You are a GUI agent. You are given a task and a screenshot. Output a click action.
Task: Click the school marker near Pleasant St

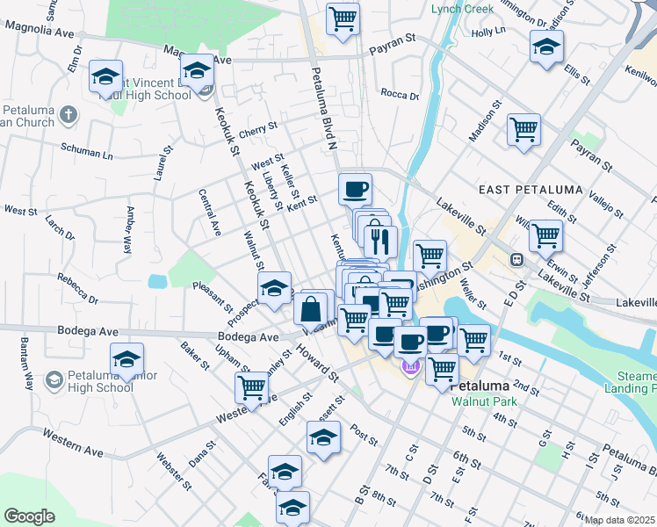(x=274, y=288)
